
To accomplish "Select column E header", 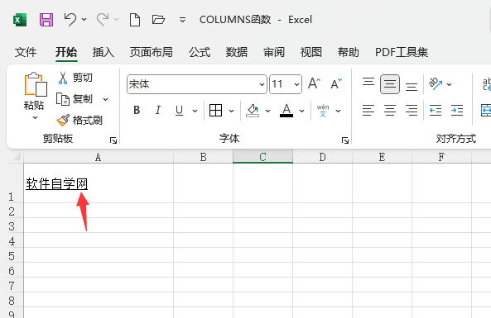I will point(382,157).
